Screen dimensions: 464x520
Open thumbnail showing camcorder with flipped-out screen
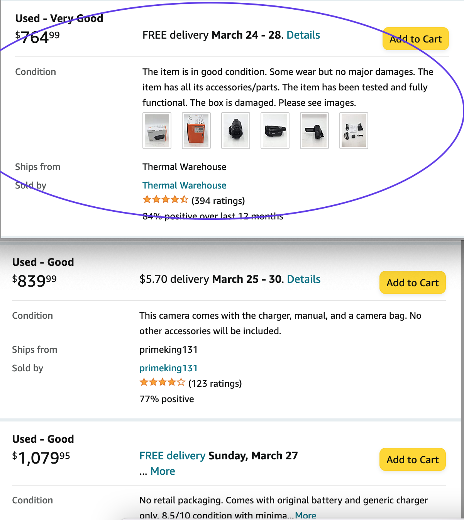tap(314, 131)
